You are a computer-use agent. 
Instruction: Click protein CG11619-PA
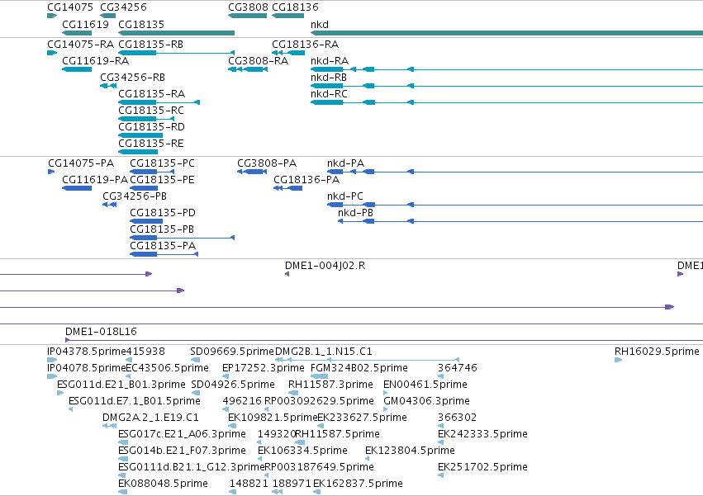77,188
